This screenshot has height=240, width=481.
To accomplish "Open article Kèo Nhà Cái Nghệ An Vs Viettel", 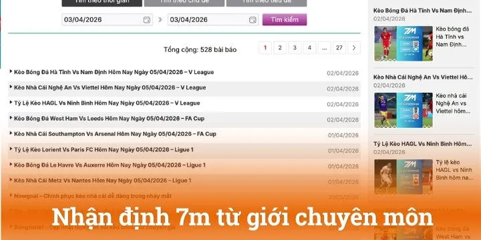I will point(110,87).
